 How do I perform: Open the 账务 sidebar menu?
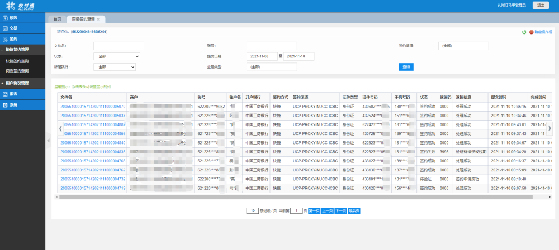click(22, 17)
